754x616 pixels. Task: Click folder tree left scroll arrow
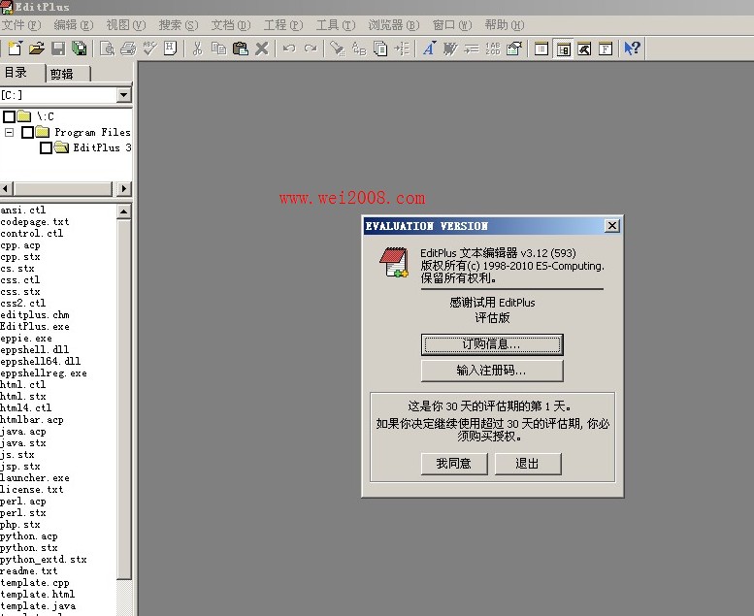point(6,188)
